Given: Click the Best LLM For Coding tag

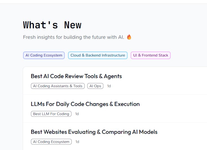Looking at the screenshot, I should (51, 114).
